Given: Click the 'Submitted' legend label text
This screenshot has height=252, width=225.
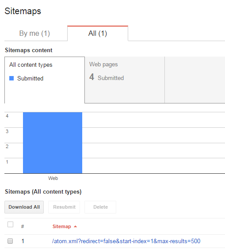Looking at the screenshot, I should pyautogui.click(x=30, y=78).
